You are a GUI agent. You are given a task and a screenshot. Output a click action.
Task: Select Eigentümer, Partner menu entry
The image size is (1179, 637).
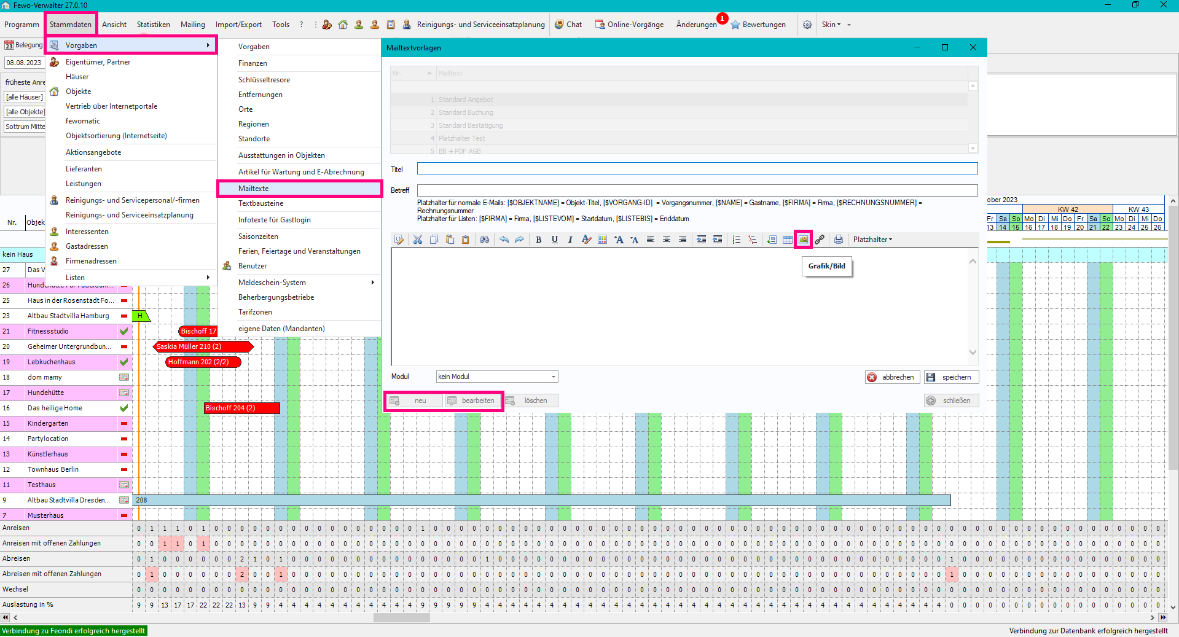click(x=131, y=62)
